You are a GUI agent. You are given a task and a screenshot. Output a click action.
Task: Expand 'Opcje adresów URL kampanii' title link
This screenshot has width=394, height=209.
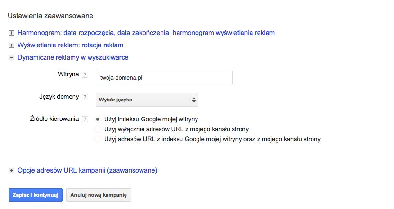click(x=87, y=170)
